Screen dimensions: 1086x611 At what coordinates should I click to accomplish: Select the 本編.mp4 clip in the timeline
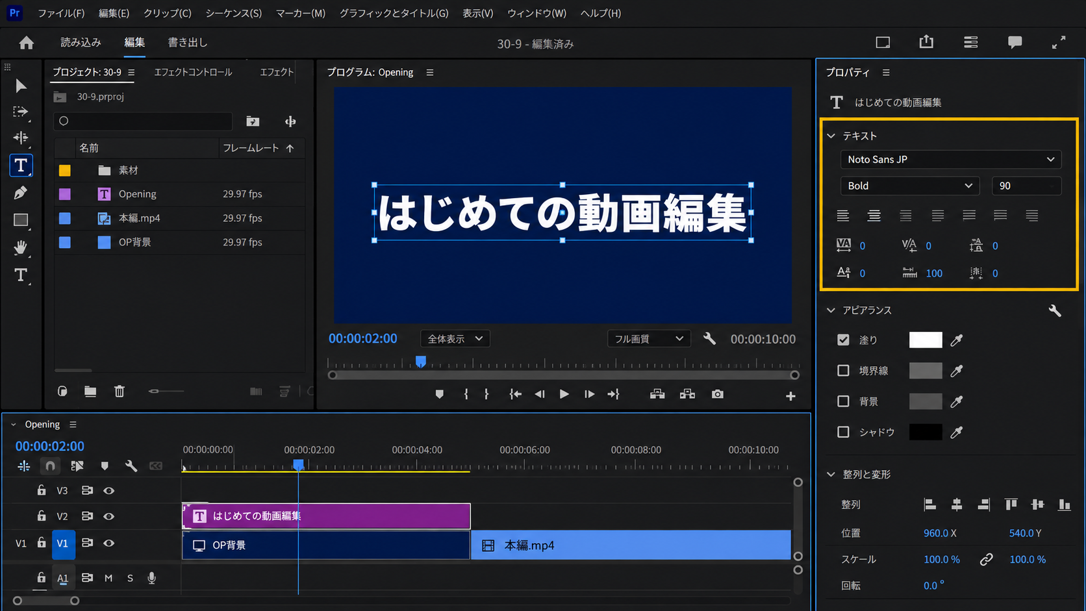click(631, 545)
